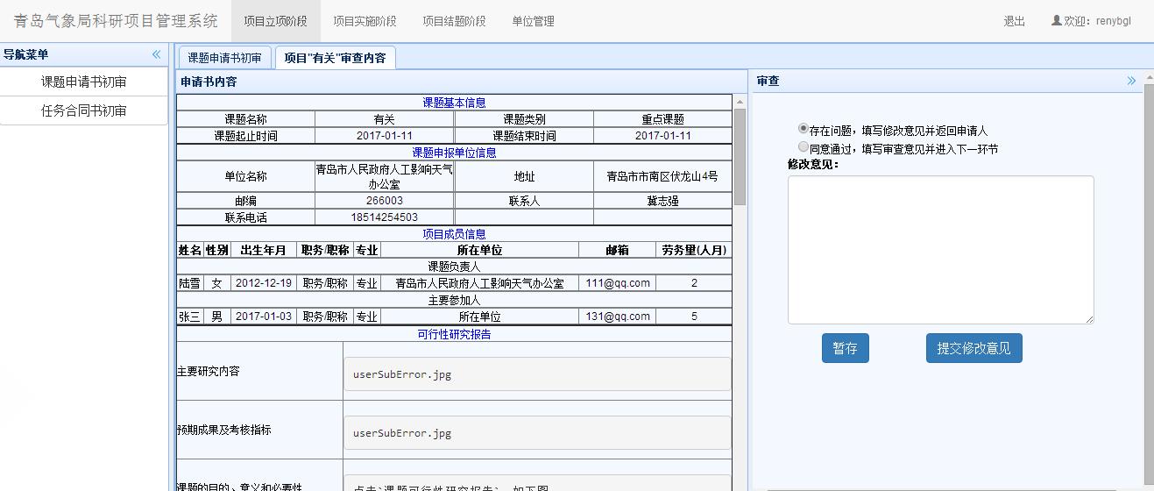
Task: Open 课题申请书初审 in navigation menu
Action: pyautogui.click(x=83, y=82)
